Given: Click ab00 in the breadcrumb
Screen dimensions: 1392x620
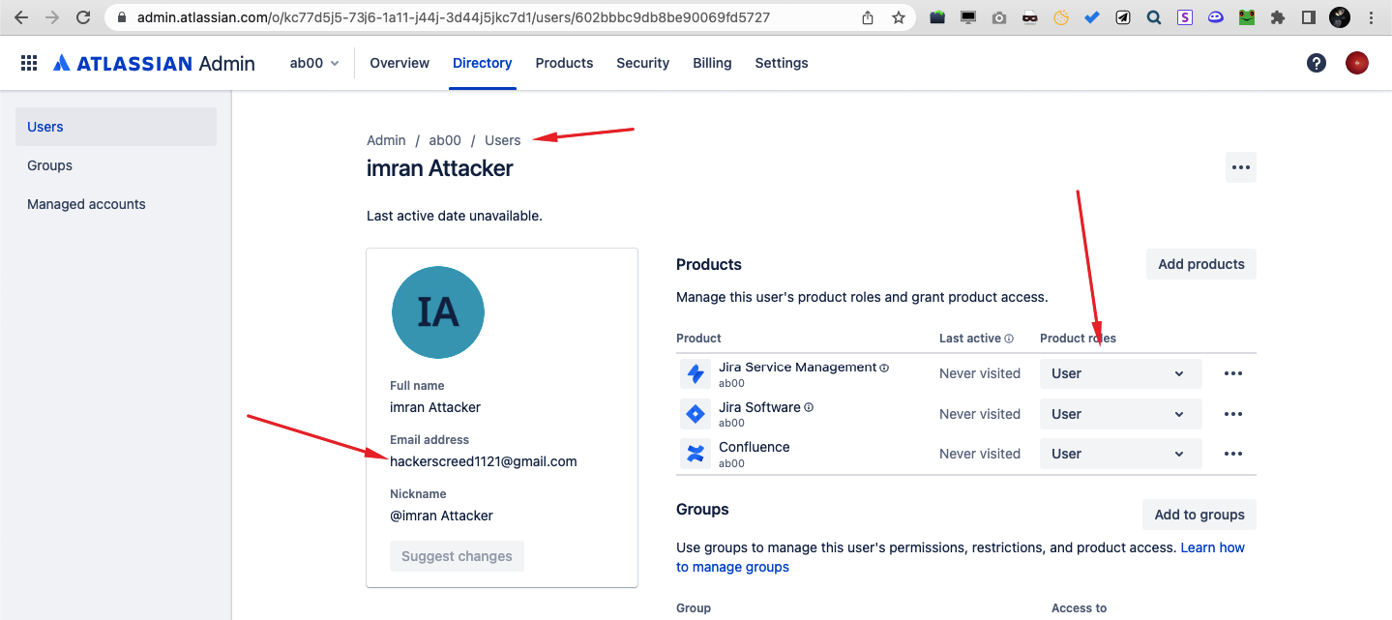Looking at the screenshot, I should (x=445, y=140).
